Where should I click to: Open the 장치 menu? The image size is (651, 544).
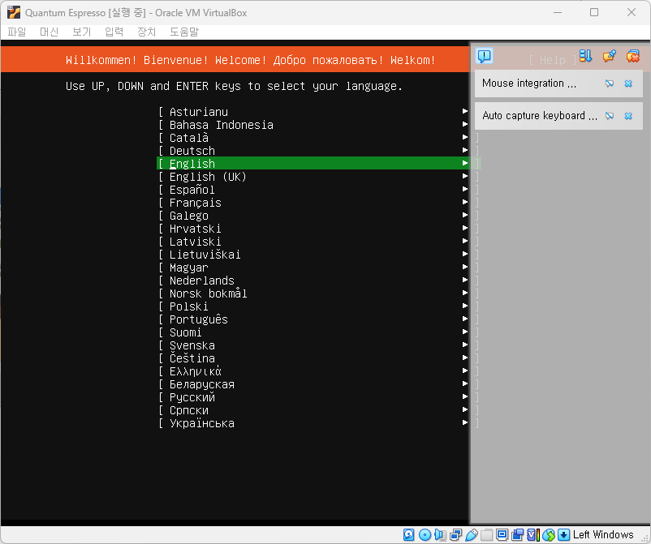(x=146, y=32)
